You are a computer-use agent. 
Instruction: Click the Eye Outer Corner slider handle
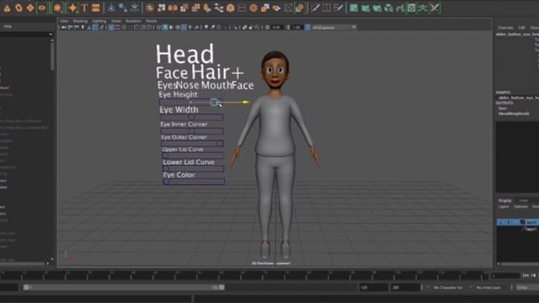pyautogui.click(x=219, y=143)
